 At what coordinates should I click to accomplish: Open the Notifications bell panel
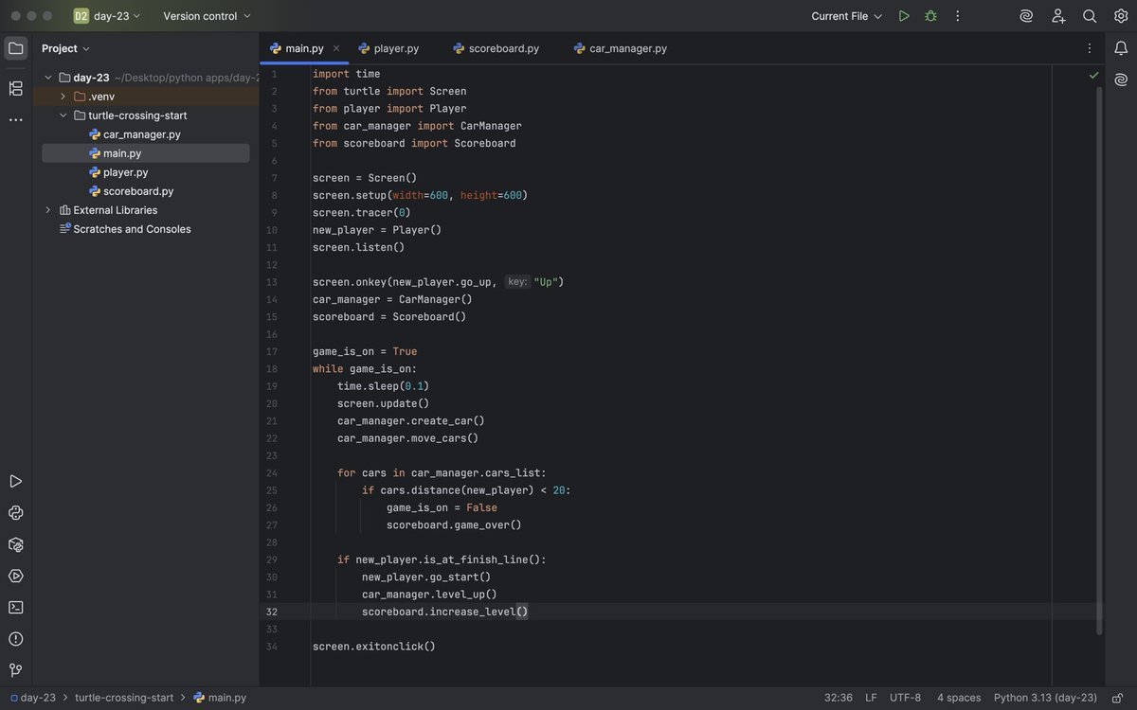[1121, 48]
